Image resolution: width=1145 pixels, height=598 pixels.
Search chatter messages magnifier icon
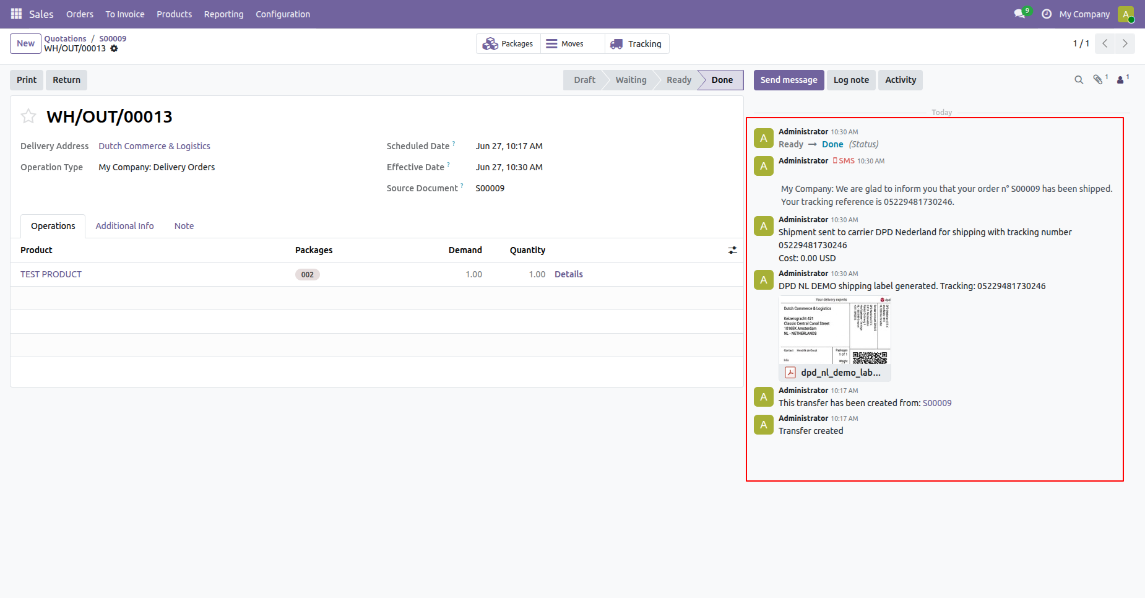(x=1079, y=80)
